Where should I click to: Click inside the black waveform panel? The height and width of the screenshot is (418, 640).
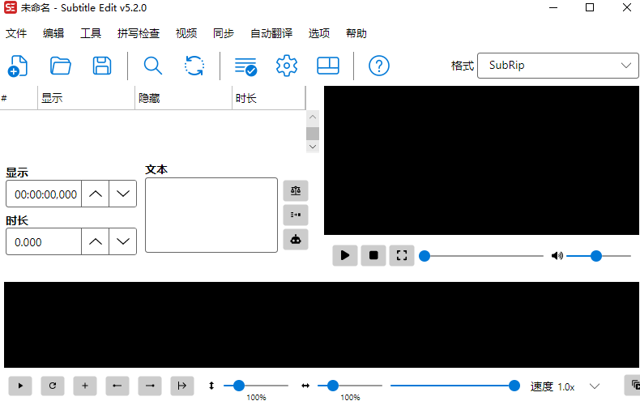tap(322, 325)
